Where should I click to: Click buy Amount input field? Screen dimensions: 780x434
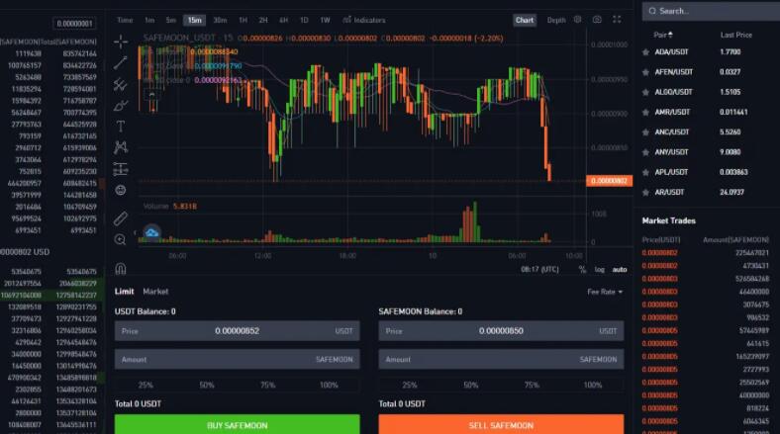coord(238,359)
